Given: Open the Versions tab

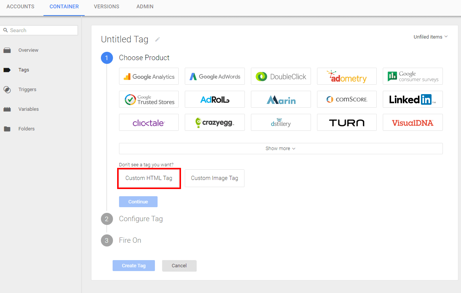Looking at the screenshot, I should click(107, 7).
